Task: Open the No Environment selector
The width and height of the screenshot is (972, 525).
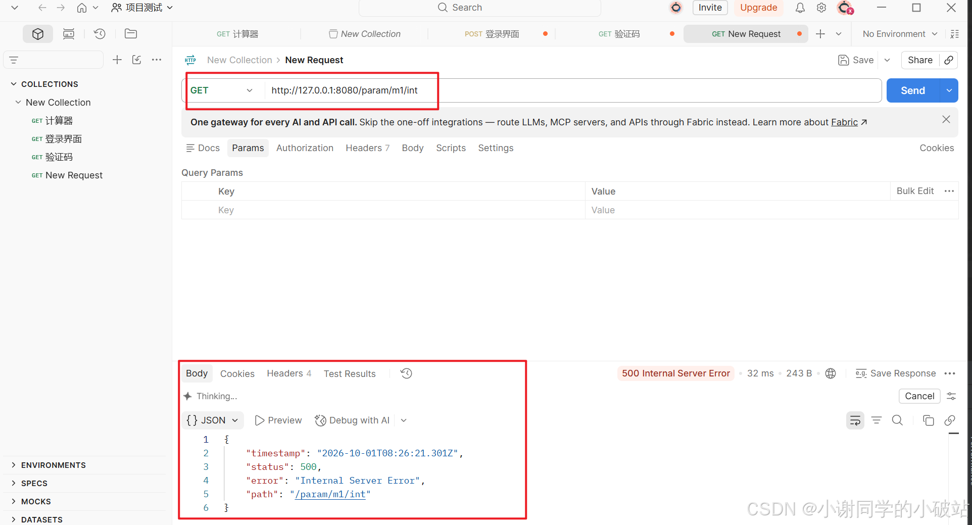Action: pyautogui.click(x=900, y=34)
